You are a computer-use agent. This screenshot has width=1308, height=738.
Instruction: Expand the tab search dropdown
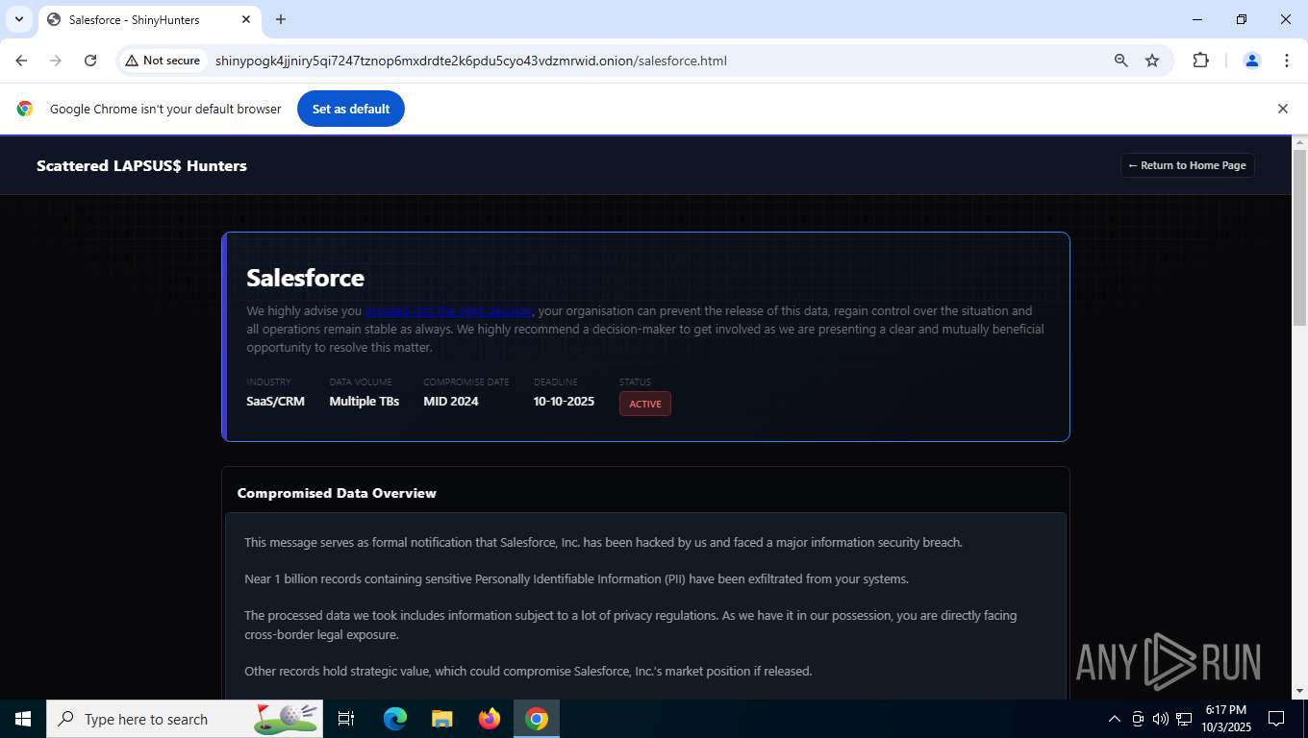click(18, 19)
